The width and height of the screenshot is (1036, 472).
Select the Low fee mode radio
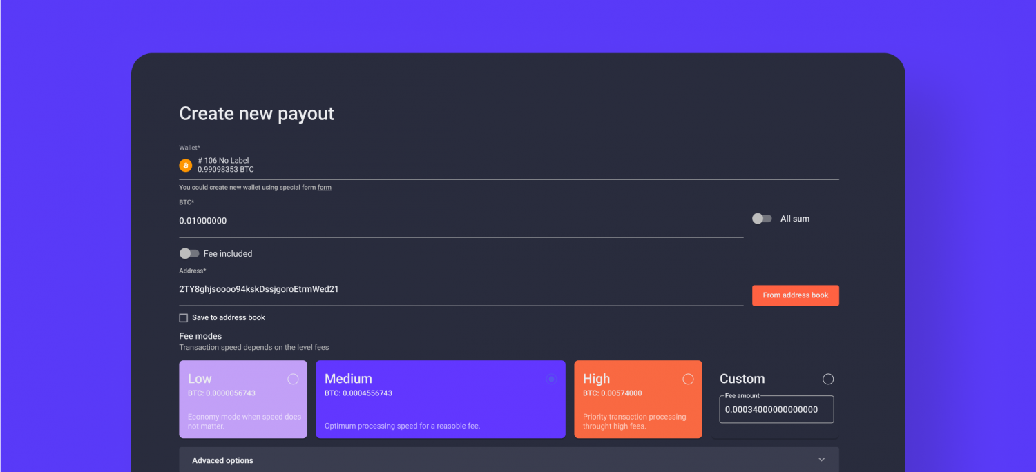tap(293, 379)
